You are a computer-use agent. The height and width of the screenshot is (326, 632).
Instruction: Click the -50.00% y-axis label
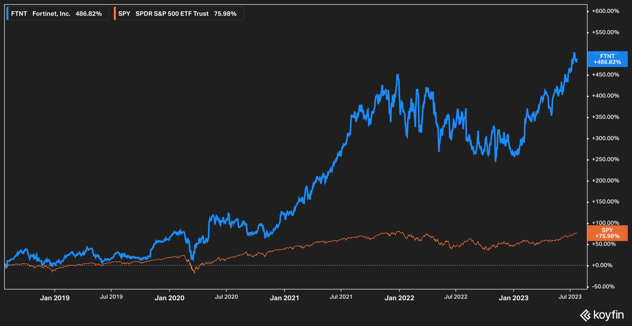pos(603,287)
